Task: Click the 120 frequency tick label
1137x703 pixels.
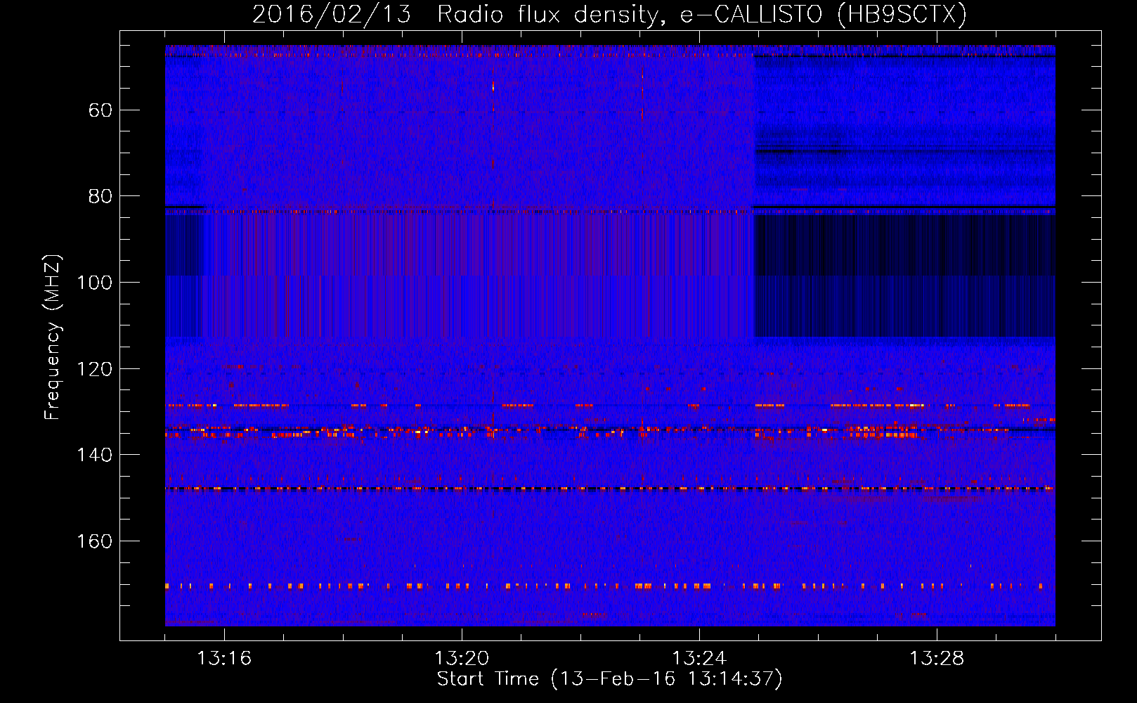Action: point(94,369)
